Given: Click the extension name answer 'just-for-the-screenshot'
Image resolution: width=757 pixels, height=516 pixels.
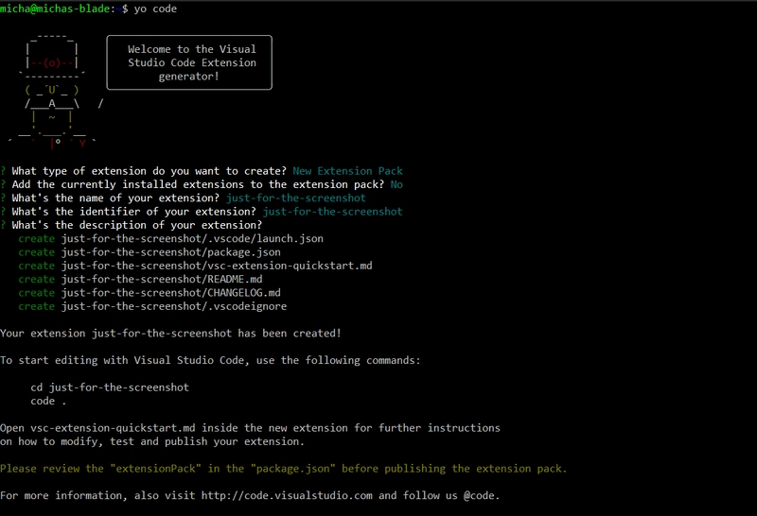Looking at the screenshot, I should tap(296, 198).
